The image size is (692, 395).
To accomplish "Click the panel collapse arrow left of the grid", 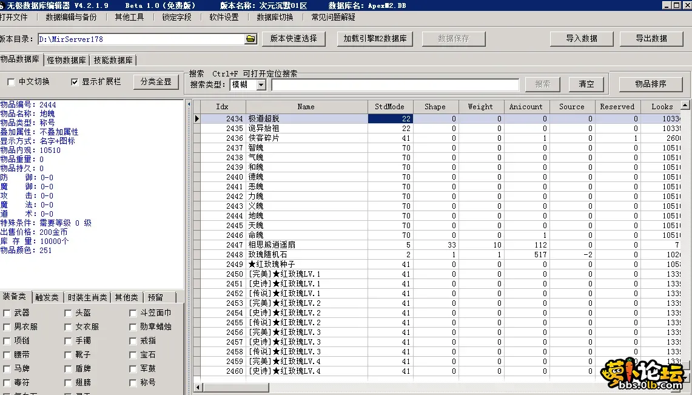I will pyautogui.click(x=189, y=104).
